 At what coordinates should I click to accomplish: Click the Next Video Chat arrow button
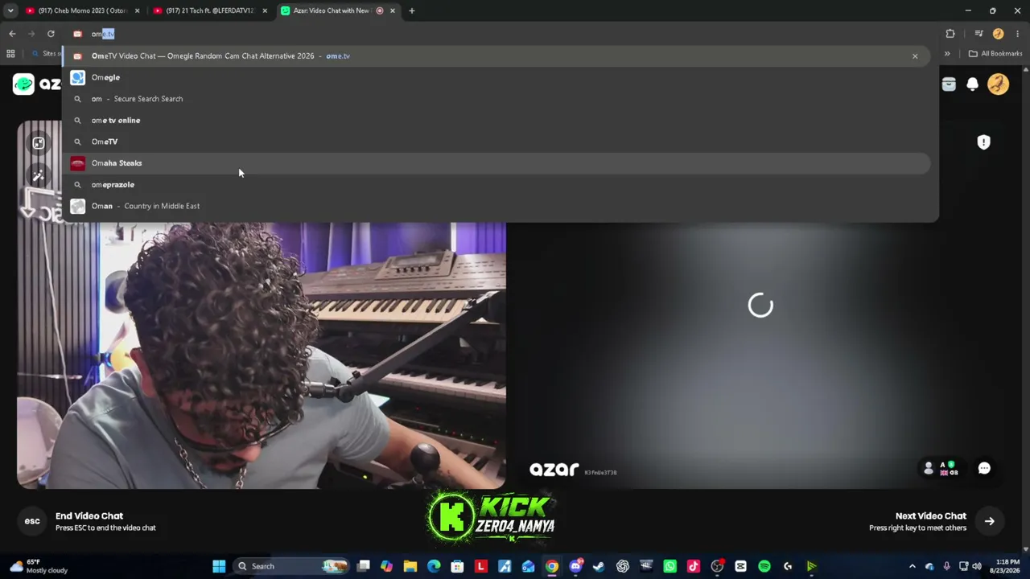[989, 521]
